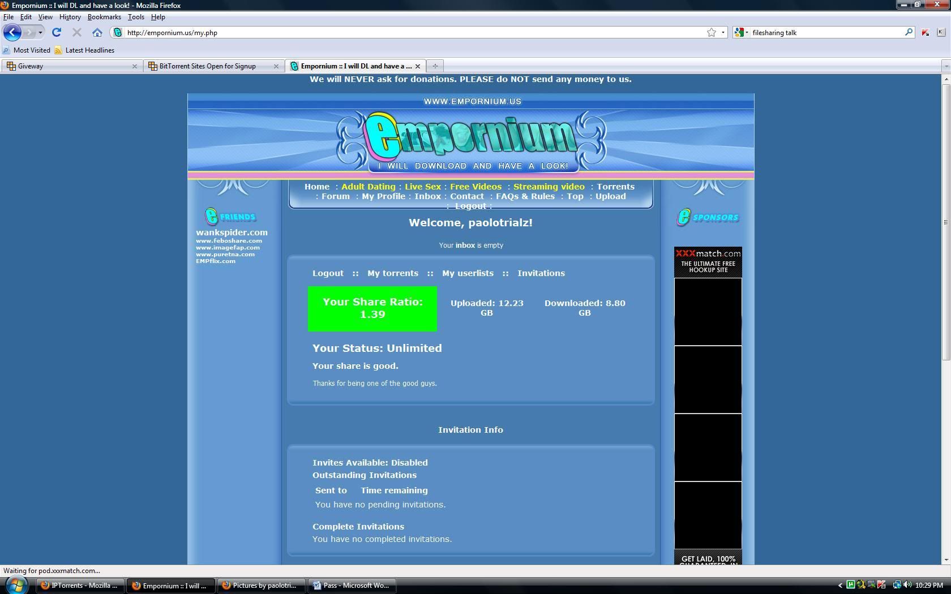Screen dimensions: 951x594
Task: Open the recent pages history dropdown arrow
Action: pos(40,32)
